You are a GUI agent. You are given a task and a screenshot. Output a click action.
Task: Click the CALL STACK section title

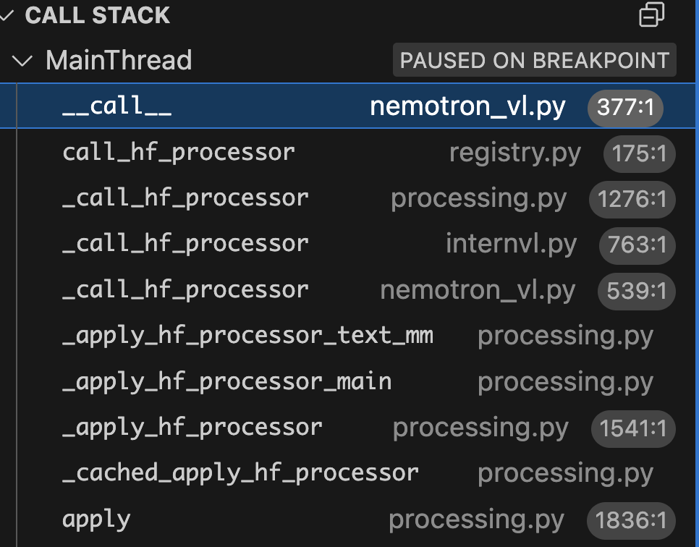(97, 15)
